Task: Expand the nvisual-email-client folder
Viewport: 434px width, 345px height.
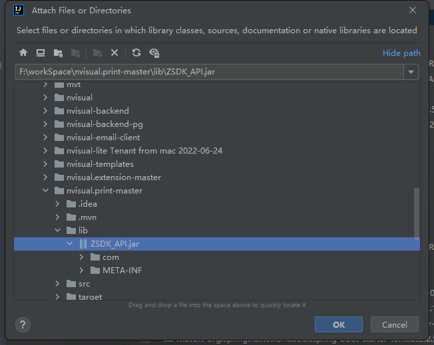Action: (x=45, y=137)
